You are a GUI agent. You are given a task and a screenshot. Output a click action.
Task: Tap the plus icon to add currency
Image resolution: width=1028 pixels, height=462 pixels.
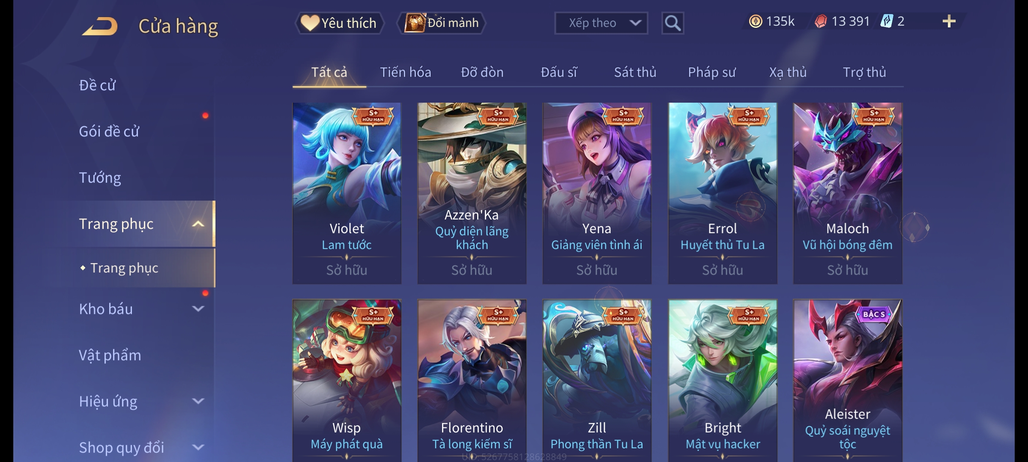949,21
